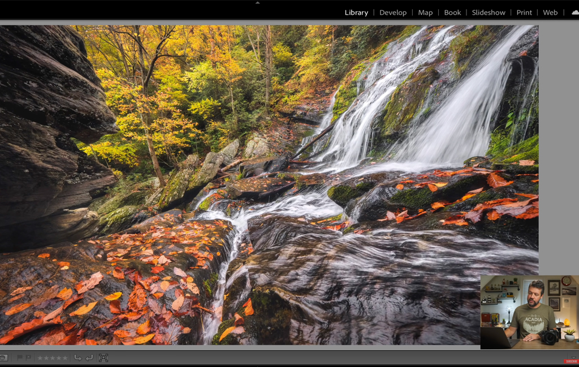Expand the top panel using the triangle

(258, 3)
